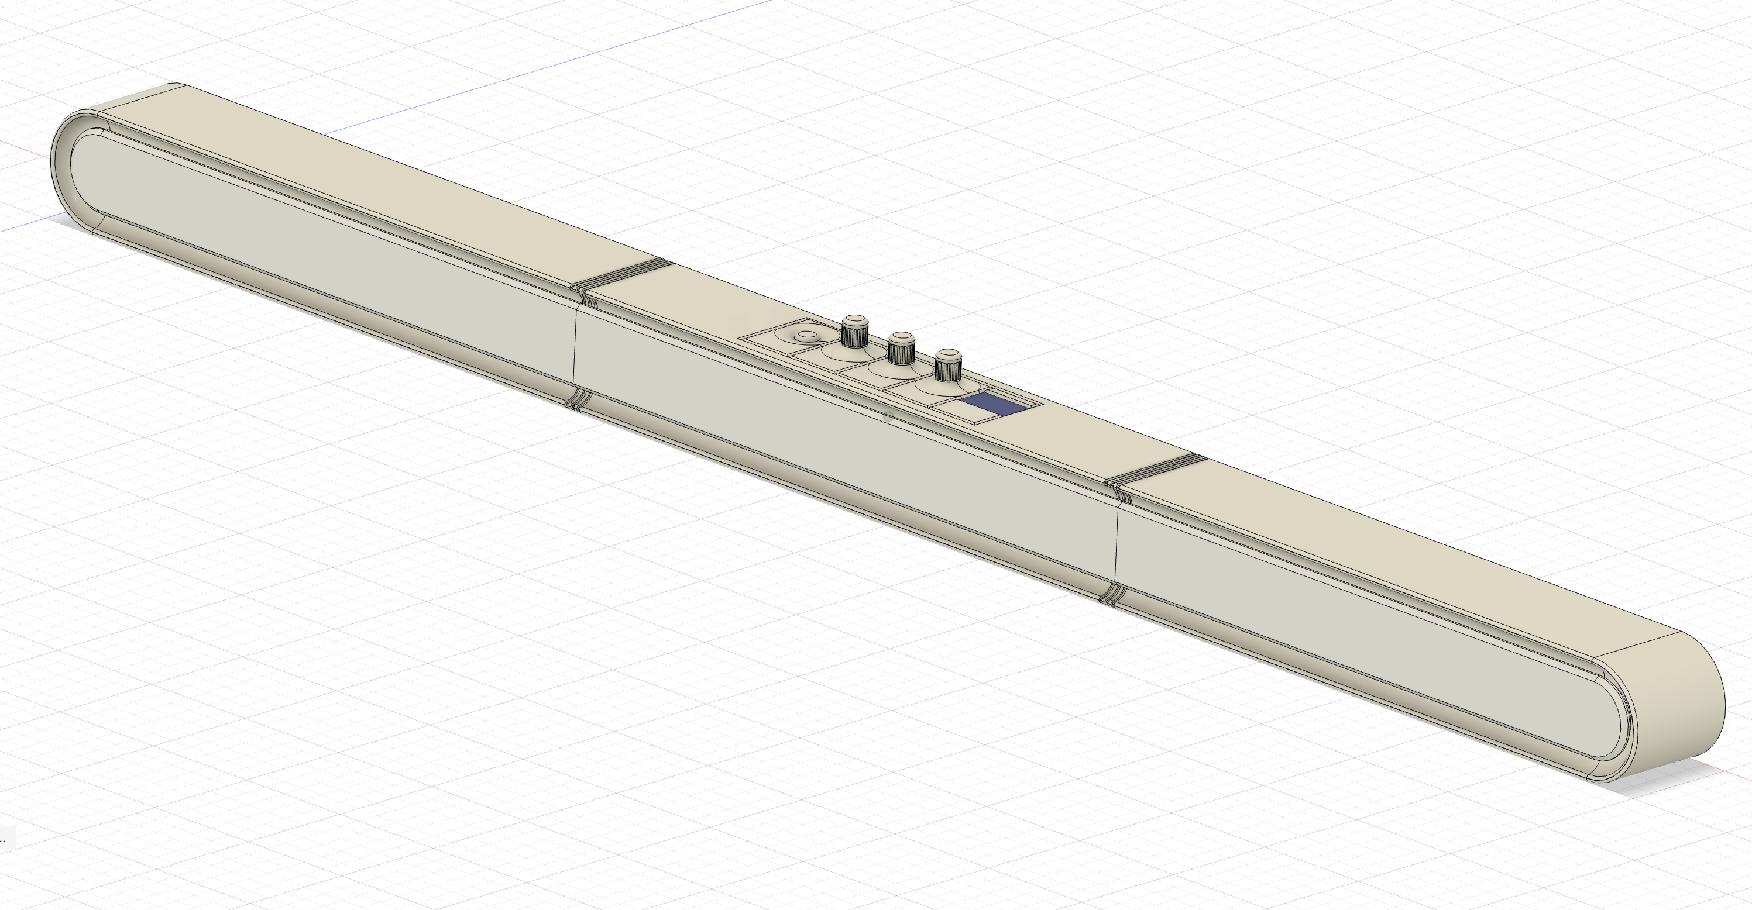Click the round push button beside the knobs
The width and height of the screenshot is (1752, 910).
click(806, 336)
